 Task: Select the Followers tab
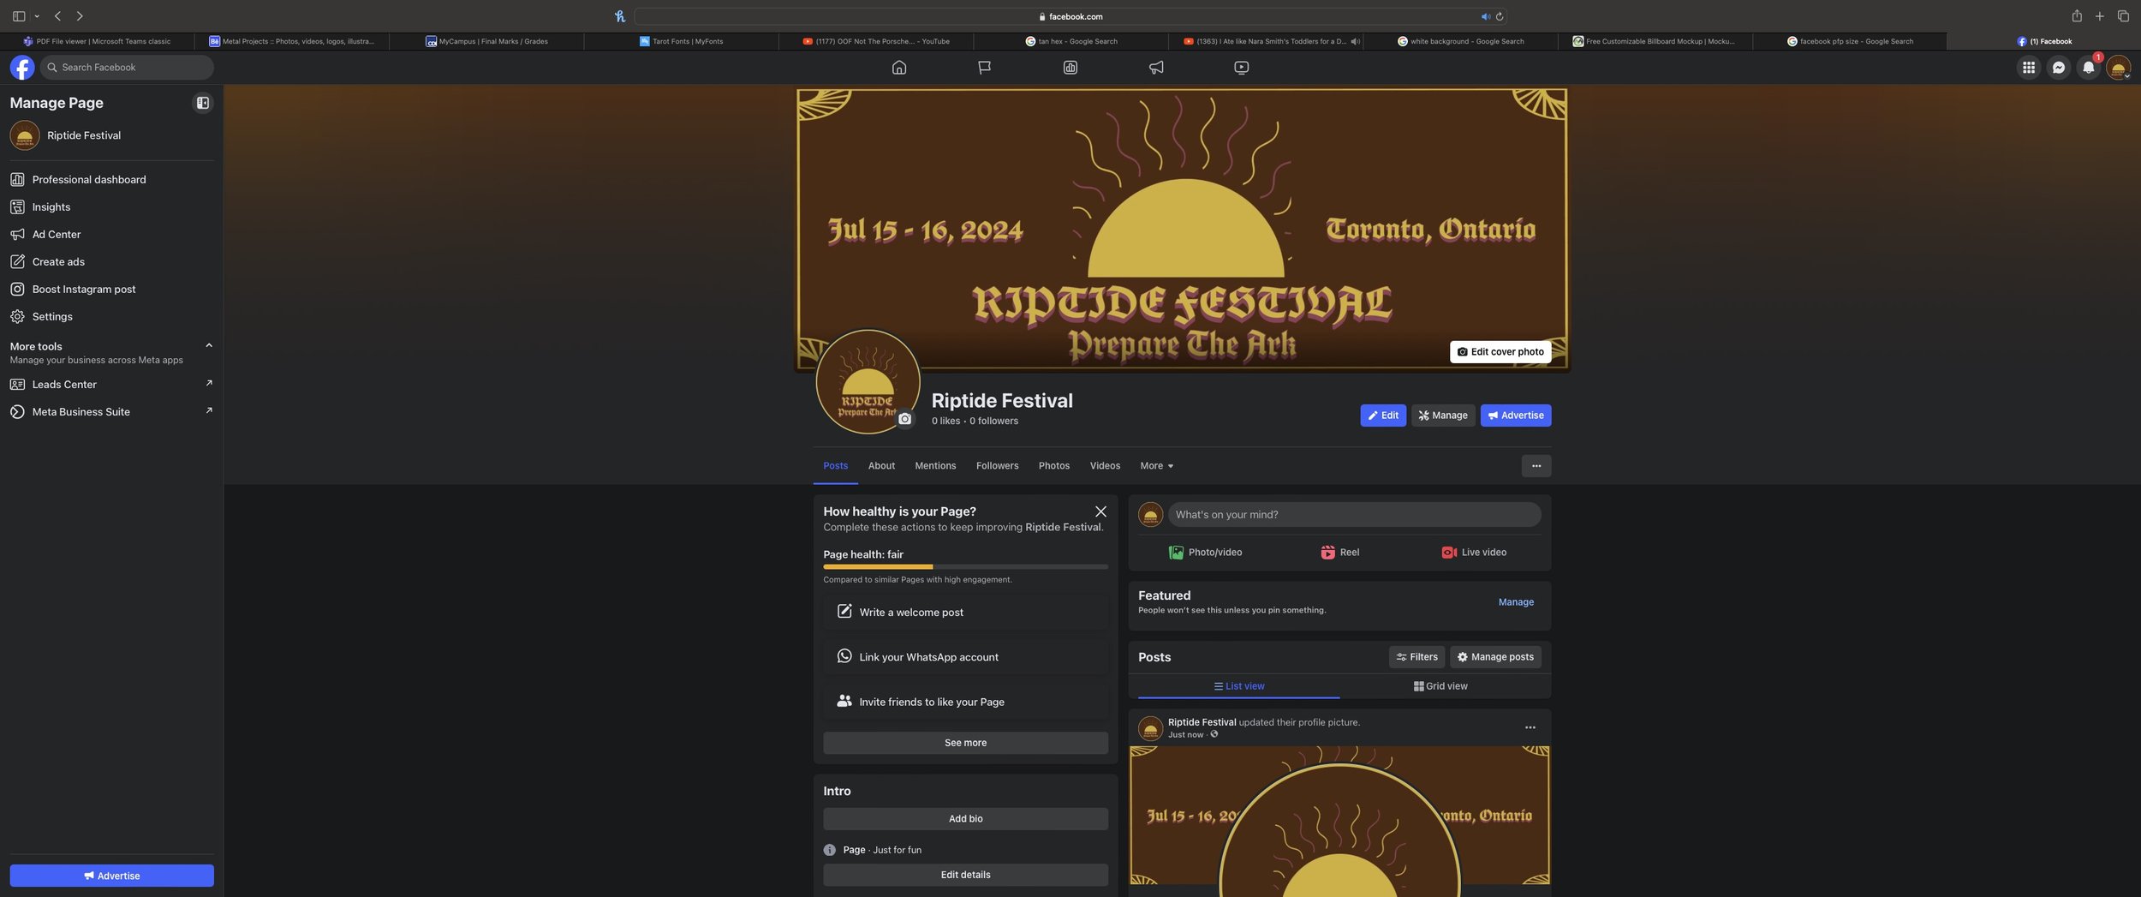click(x=997, y=466)
